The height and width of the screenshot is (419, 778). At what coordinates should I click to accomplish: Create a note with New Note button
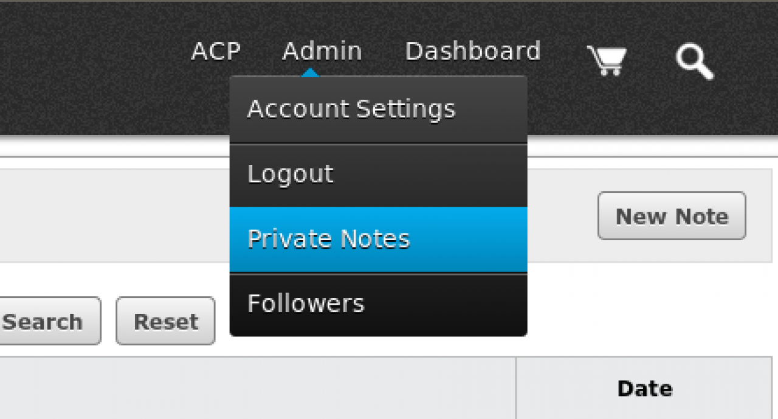(672, 216)
